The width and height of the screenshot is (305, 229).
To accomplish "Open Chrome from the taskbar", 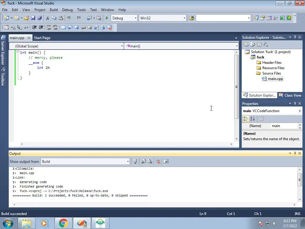I will [x=63, y=223].
